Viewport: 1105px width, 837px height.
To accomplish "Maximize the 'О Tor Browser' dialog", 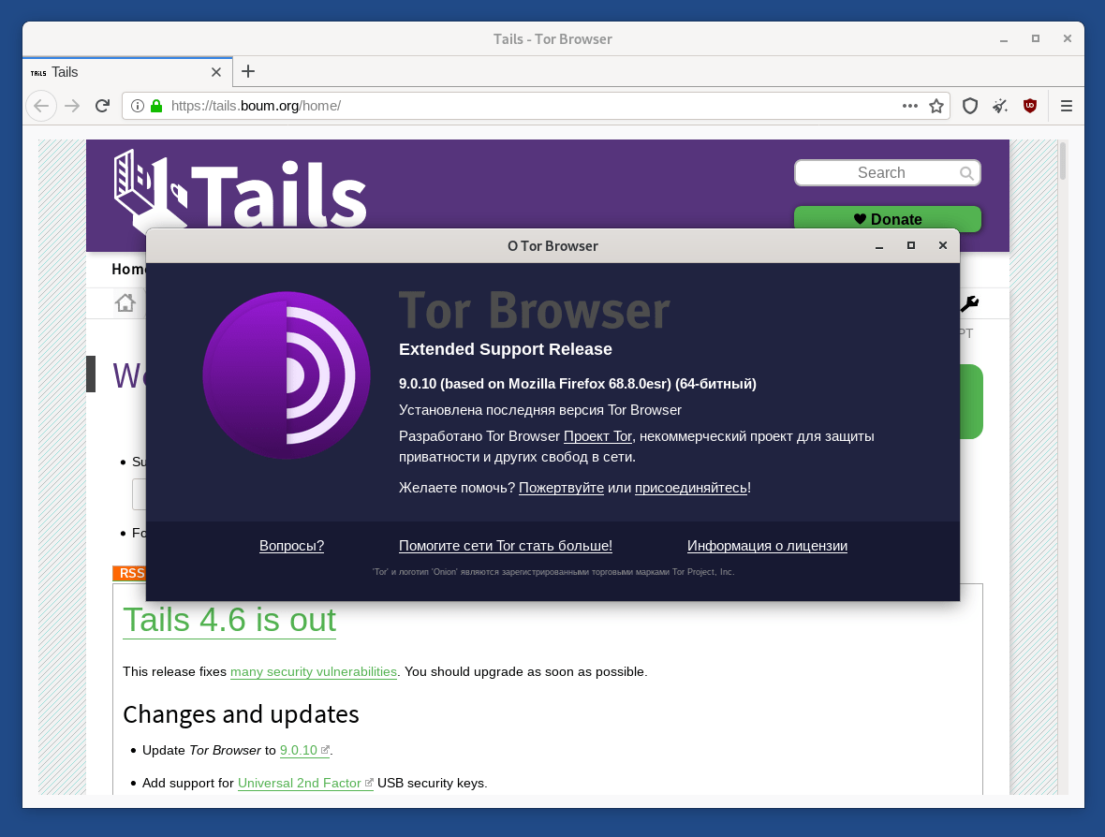I will (911, 246).
